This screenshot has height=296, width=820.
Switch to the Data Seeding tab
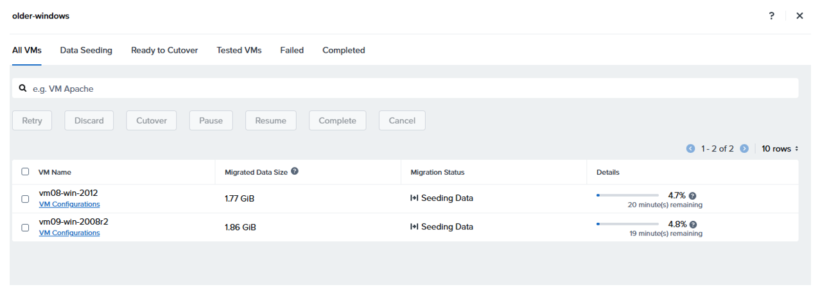[x=86, y=50]
